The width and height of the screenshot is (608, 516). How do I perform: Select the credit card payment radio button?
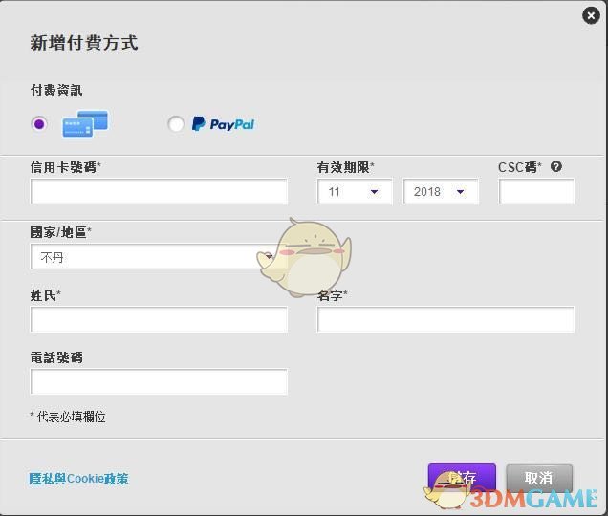click(x=39, y=124)
